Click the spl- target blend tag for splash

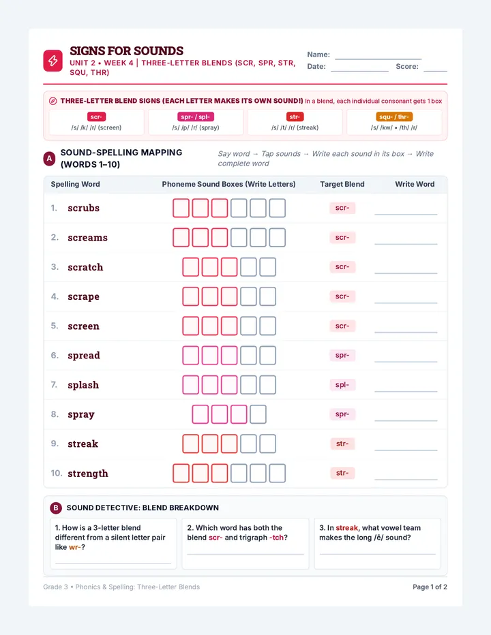click(x=342, y=385)
